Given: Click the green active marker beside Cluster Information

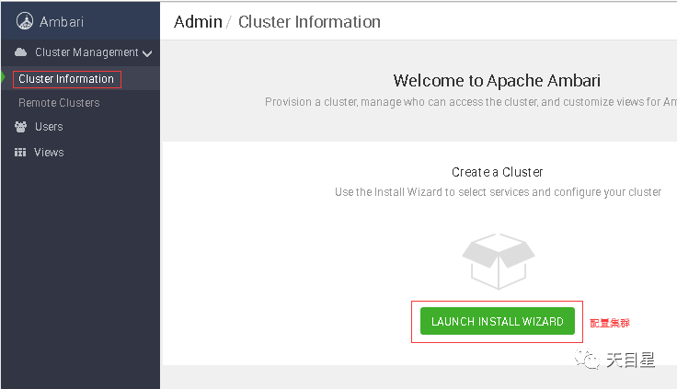Looking at the screenshot, I should (x=3, y=78).
